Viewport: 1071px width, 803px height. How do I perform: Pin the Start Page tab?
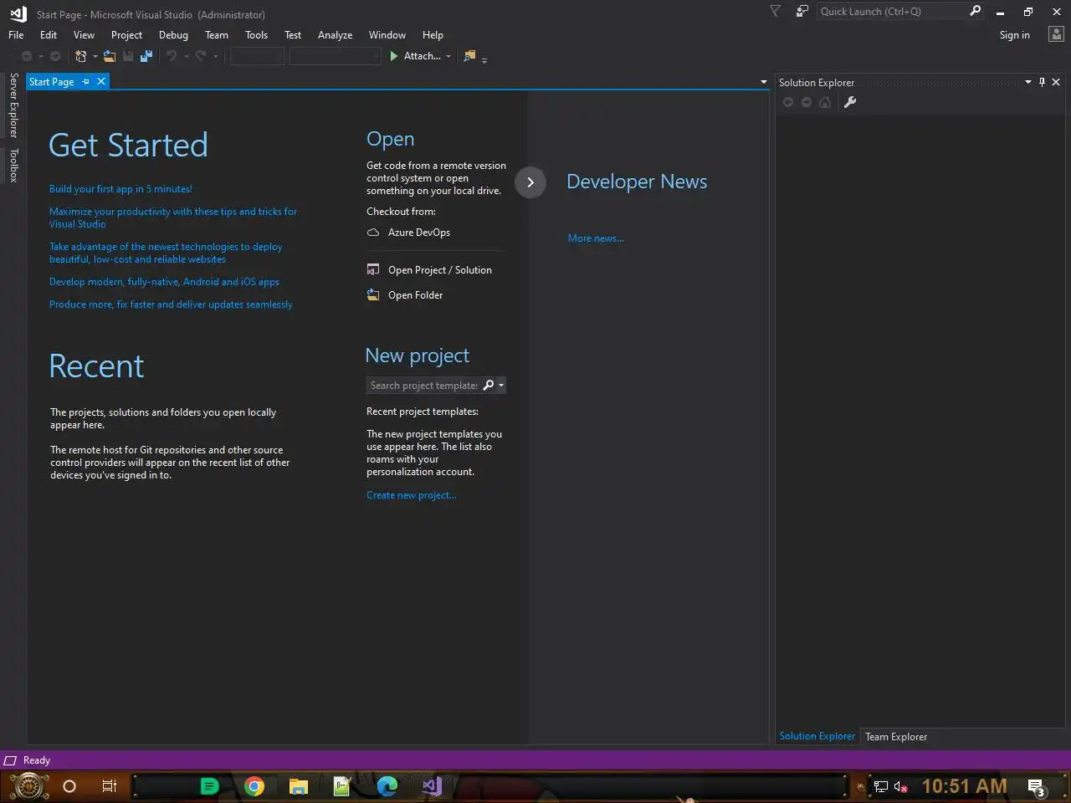pos(85,81)
